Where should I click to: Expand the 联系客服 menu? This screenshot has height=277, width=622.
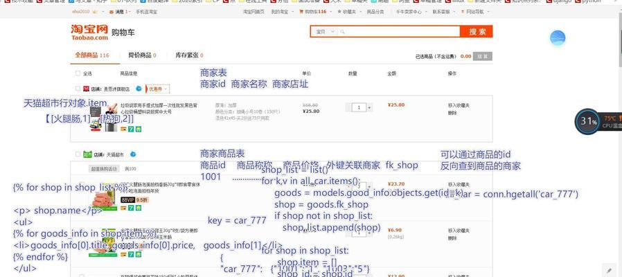pyautogui.click(x=443, y=12)
